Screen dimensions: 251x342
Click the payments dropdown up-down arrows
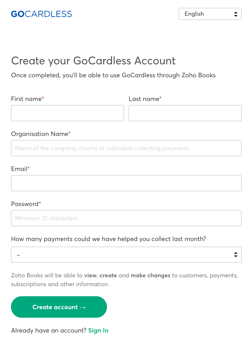click(x=236, y=255)
